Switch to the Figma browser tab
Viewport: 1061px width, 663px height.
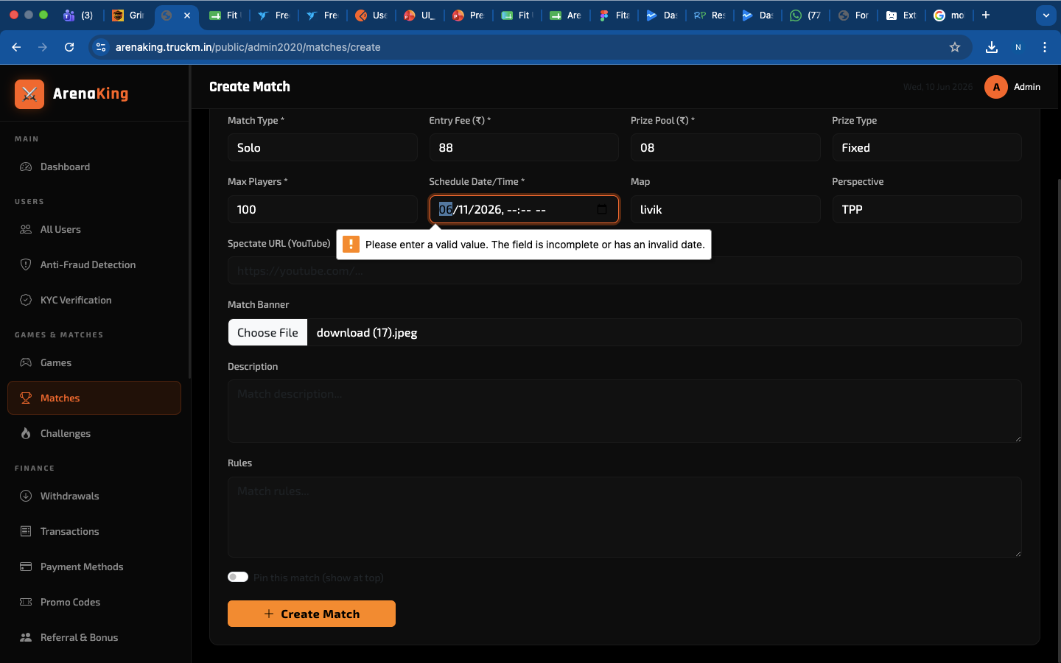(x=614, y=15)
